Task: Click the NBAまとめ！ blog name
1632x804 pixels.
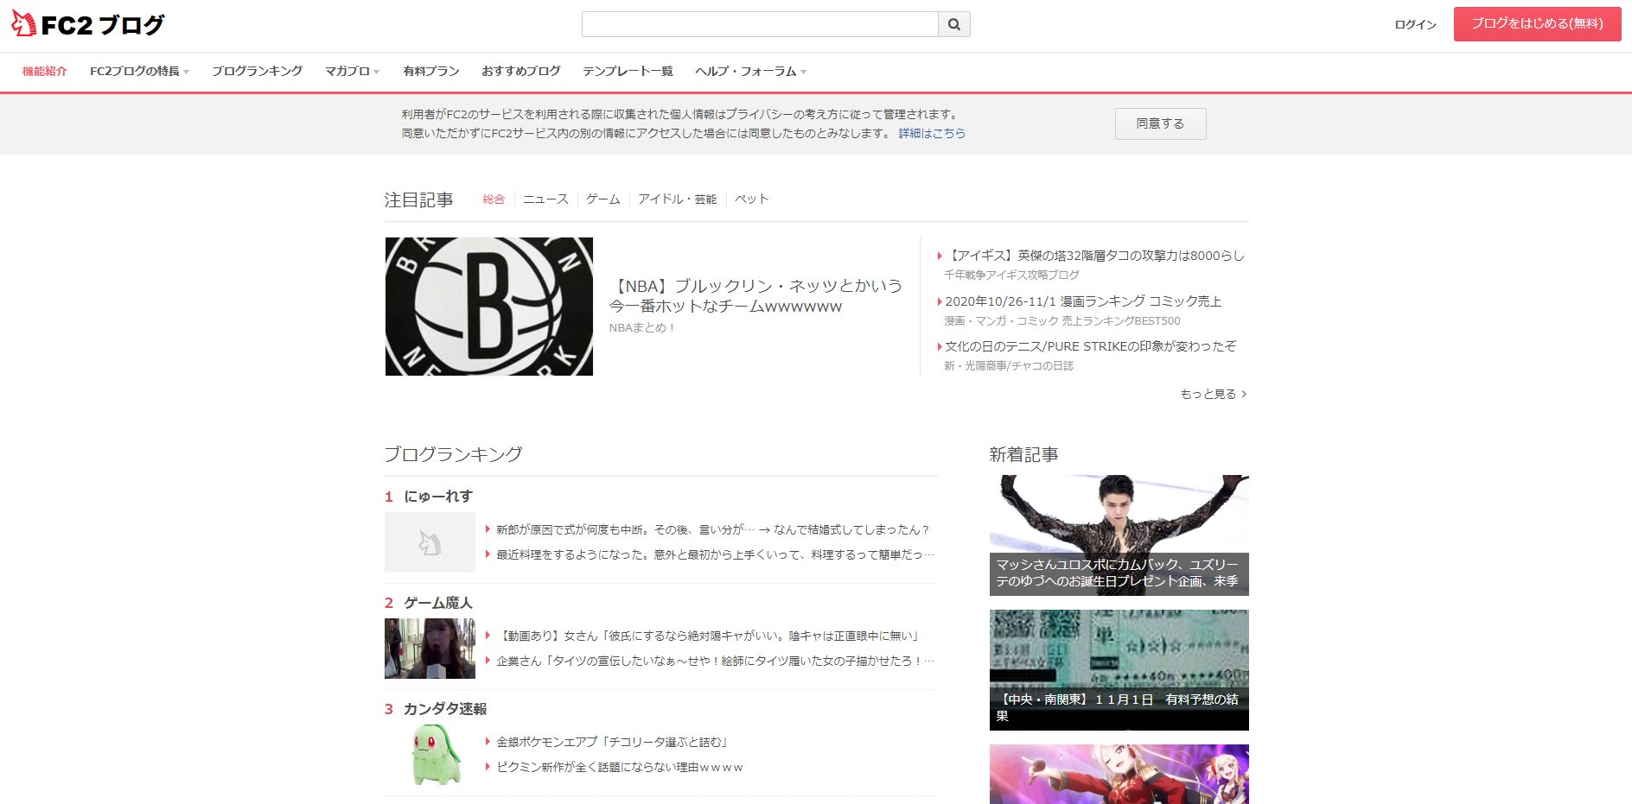Action: (641, 328)
